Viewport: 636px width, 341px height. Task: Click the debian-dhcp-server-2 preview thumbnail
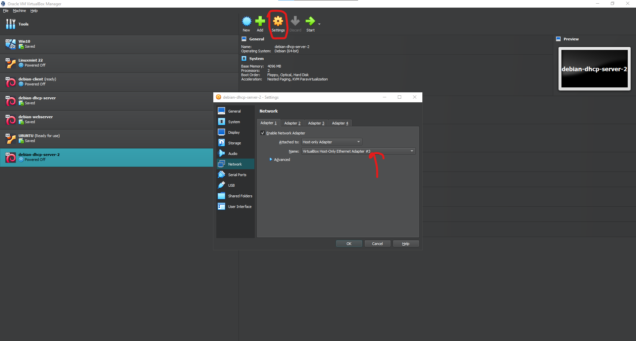pos(594,69)
